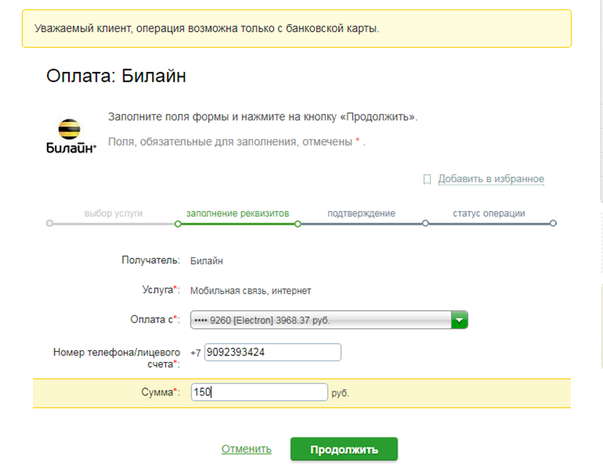Viewport: 603px width, 466px height.
Task: Open the Добавить в избранное link
Action: tap(491, 179)
